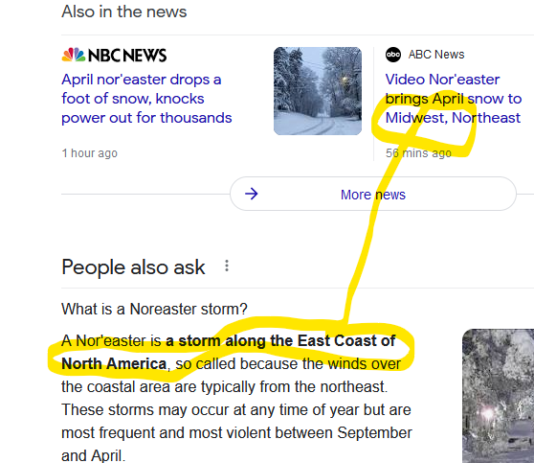
Task: Click the bold North America text
Action: [114, 363]
